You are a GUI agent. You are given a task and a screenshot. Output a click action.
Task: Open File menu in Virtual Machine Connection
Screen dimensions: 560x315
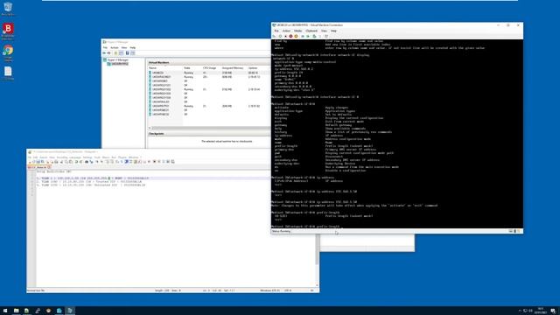pos(276,31)
